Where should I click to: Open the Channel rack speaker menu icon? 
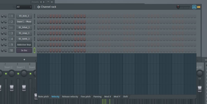pos(38,7)
